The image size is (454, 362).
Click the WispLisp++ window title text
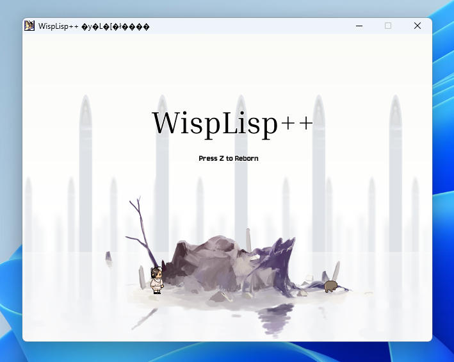tap(94, 26)
